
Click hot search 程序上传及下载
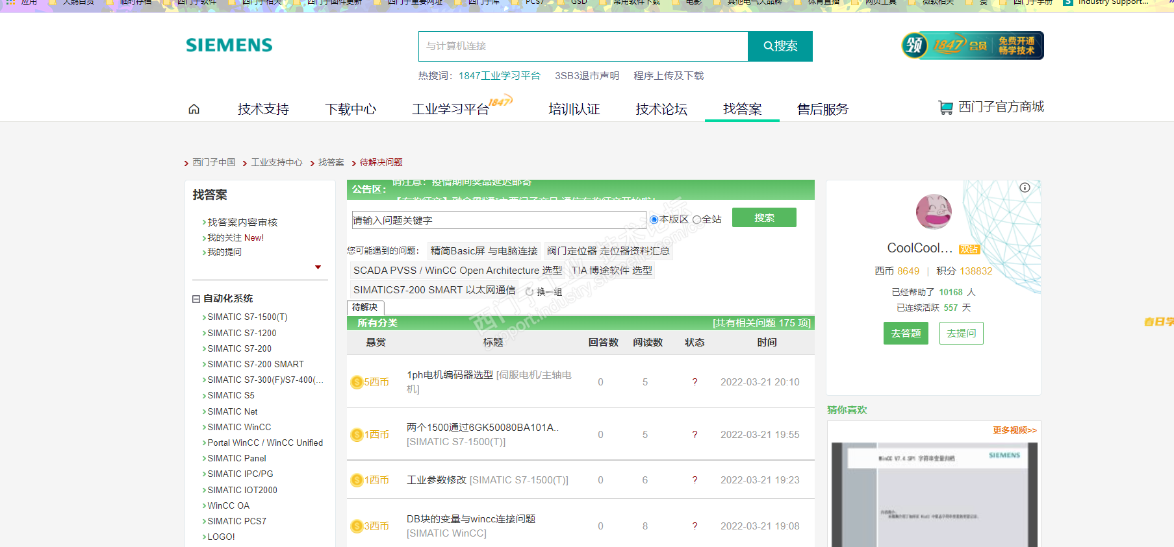click(669, 76)
